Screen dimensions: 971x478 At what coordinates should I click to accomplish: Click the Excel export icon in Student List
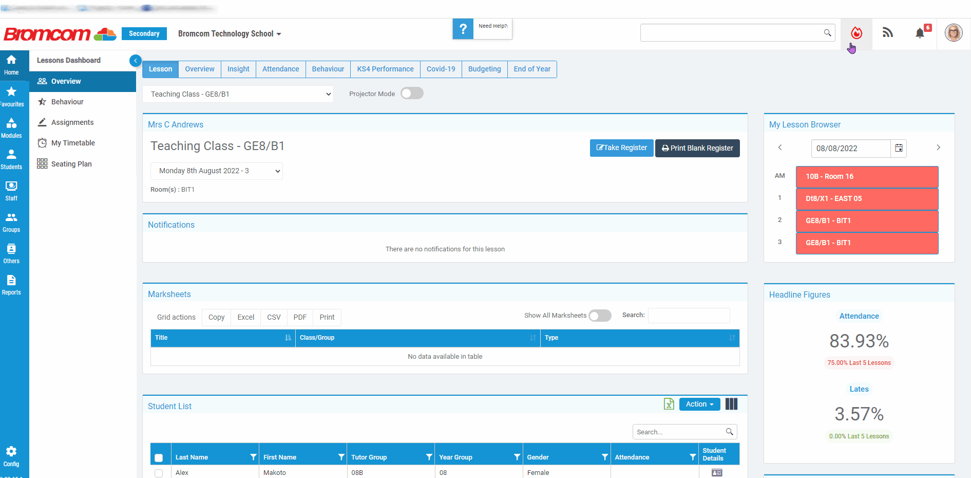(669, 405)
